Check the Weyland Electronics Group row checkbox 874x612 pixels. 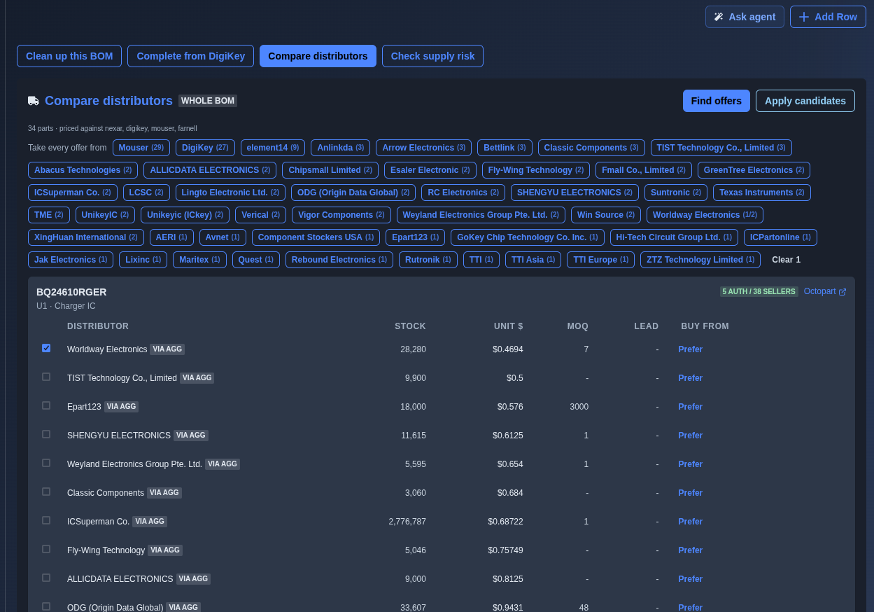pos(46,463)
